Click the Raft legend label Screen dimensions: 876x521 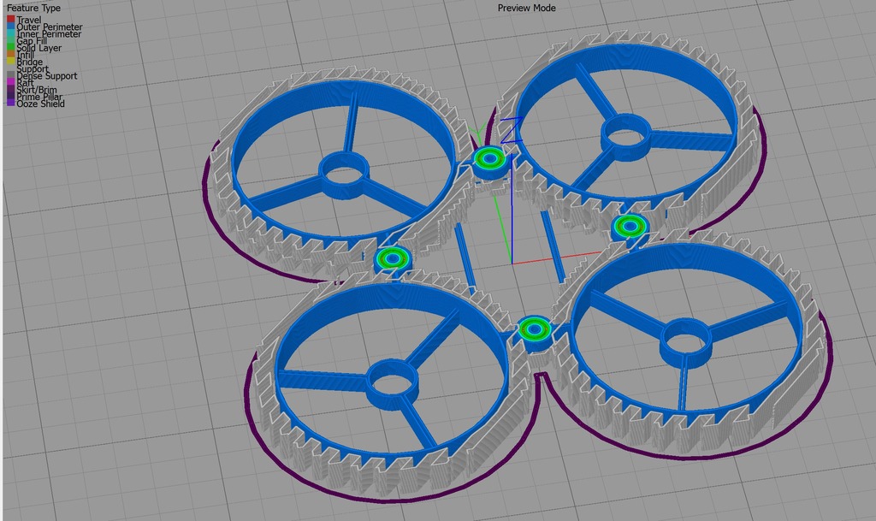(25, 83)
